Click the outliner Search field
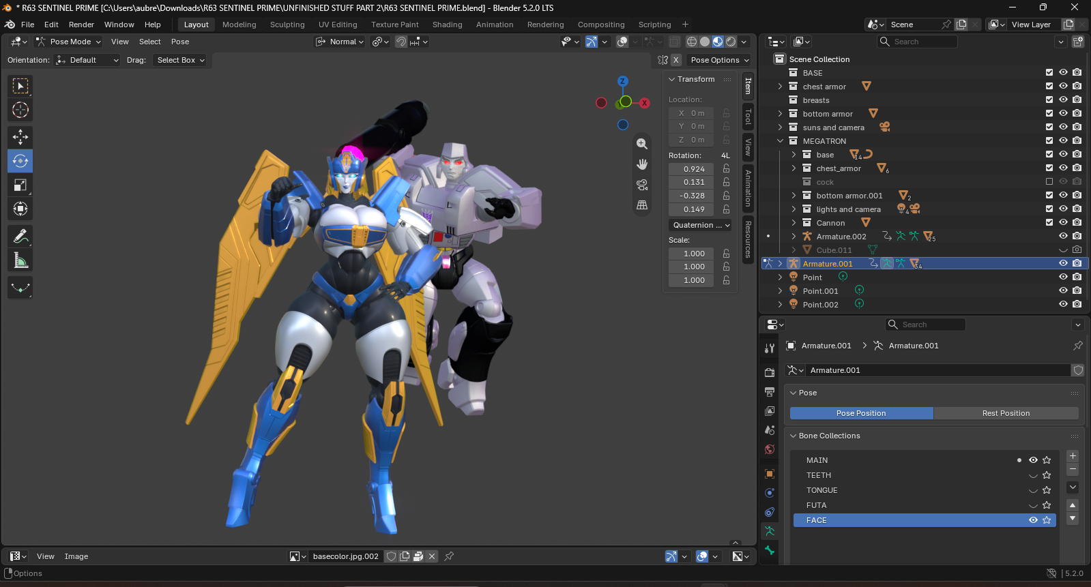1091x587 pixels. coord(918,42)
